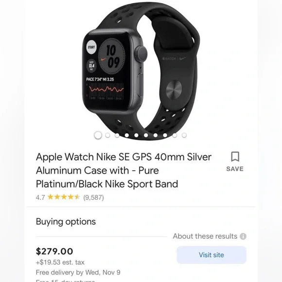Click the $279.00 price
This screenshot has width=282, height=282.
pyautogui.click(x=54, y=251)
